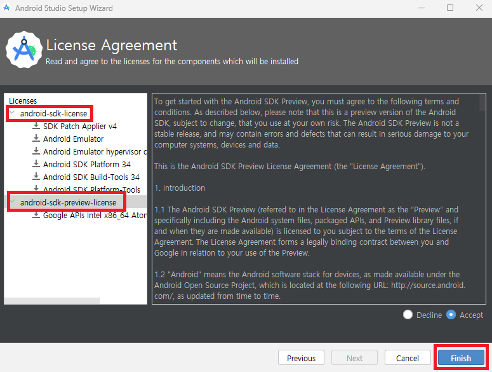Viewport: 492px width, 372px height.
Task: Click download icon beside Android SDK Platform 34
Action: [x=36, y=164]
